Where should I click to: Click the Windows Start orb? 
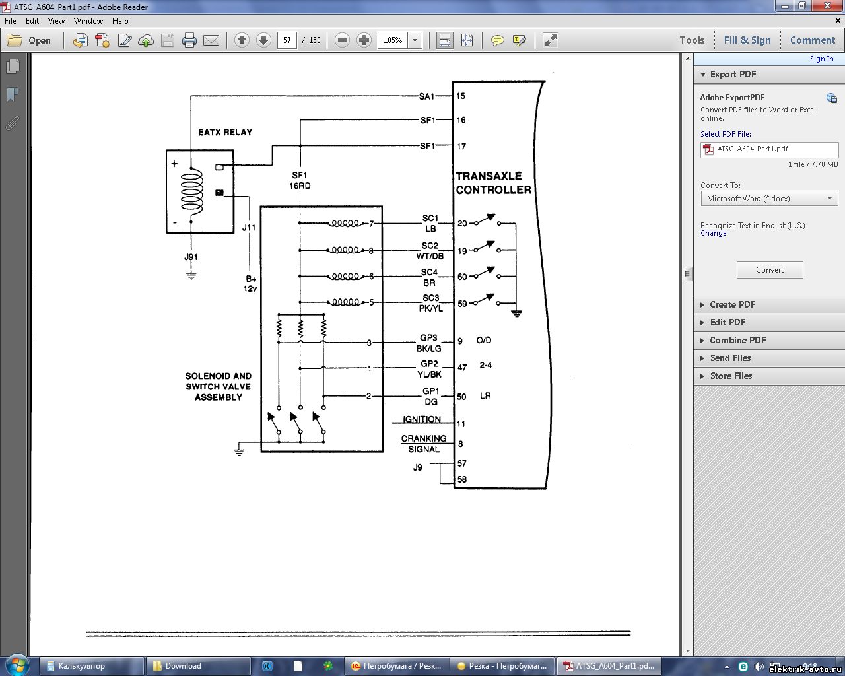(x=18, y=665)
